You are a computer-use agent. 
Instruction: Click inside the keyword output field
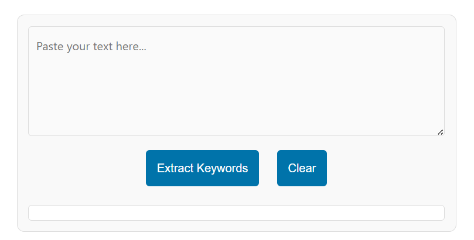coord(236,213)
